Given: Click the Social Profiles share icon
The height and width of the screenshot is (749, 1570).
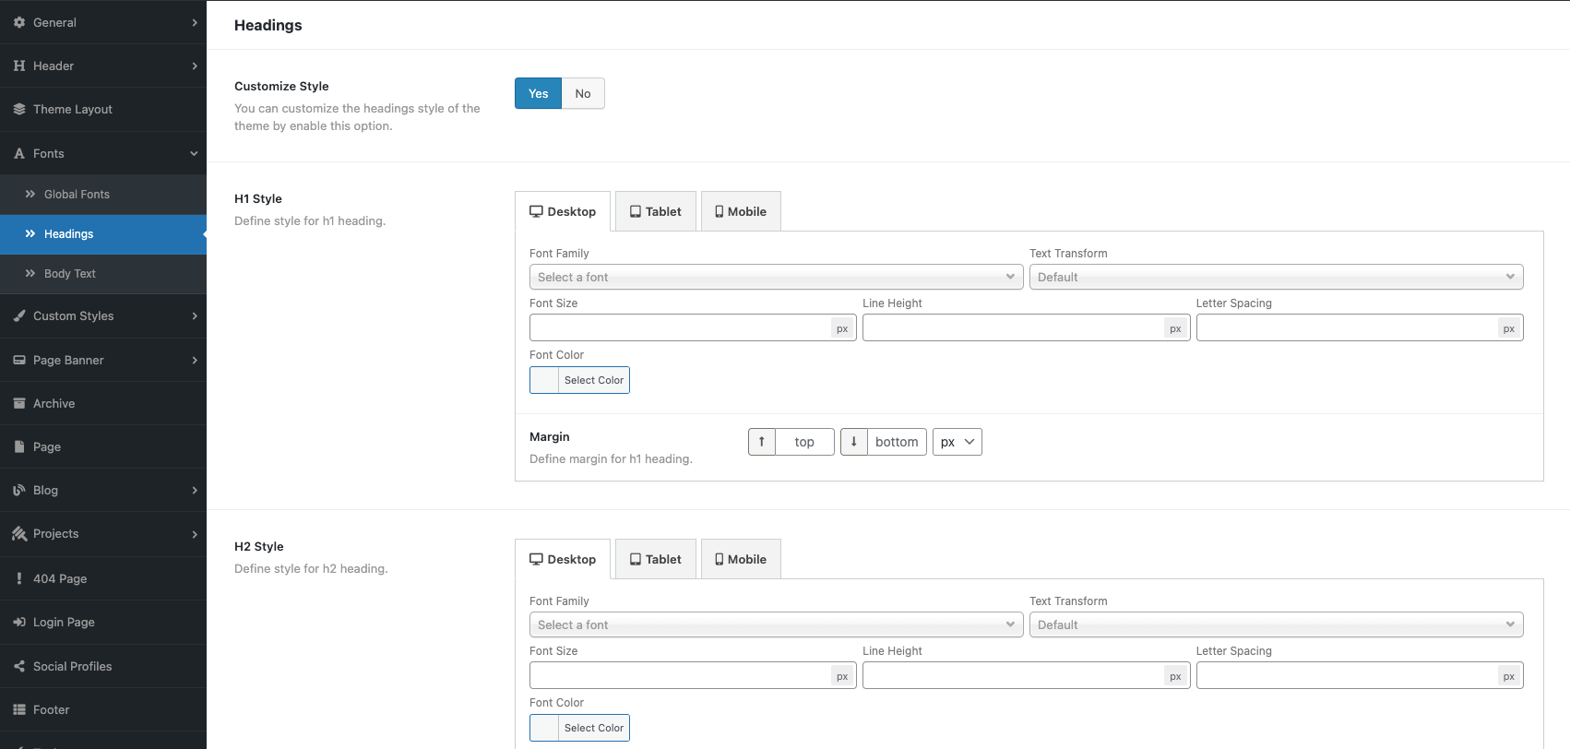Looking at the screenshot, I should [19, 666].
